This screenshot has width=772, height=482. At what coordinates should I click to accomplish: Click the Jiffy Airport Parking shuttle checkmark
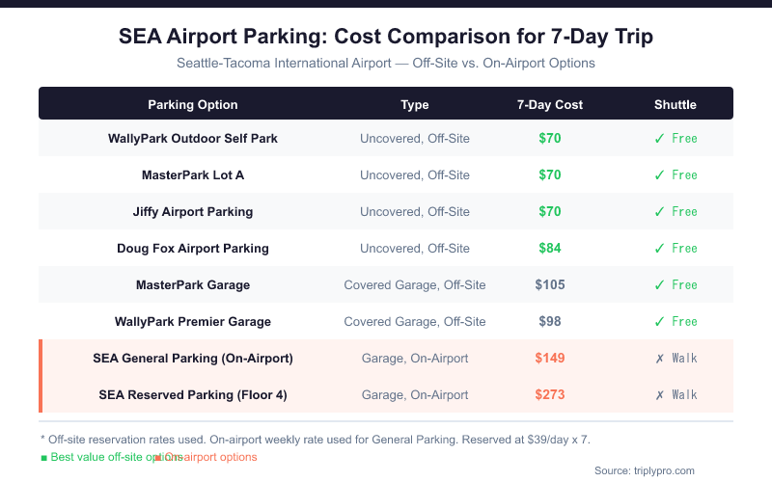coord(659,212)
